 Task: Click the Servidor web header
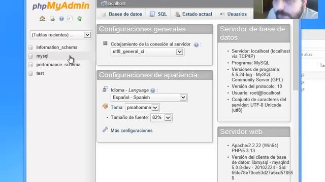pos(254,131)
